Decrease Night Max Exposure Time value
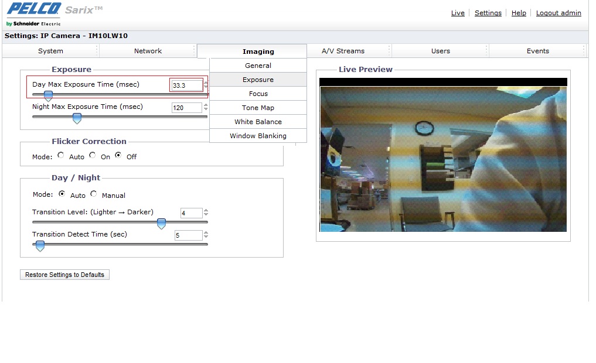596x363 pixels. click(205, 109)
